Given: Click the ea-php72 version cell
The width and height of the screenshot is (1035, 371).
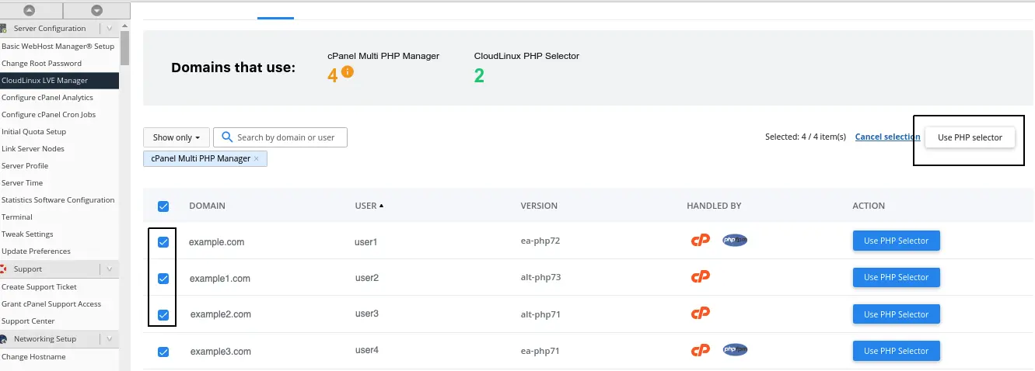Looking at the screenshot, I should pyautogui.click(x=540, y=241).
